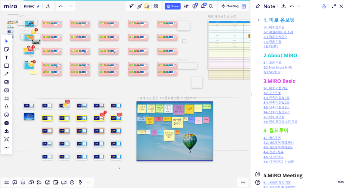Open link 3-2. 포스트잇

click(272, 93)
